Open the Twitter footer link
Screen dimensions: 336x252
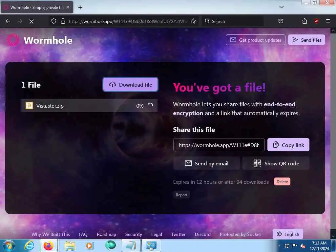pyautogui.click(x=178, y=234)
